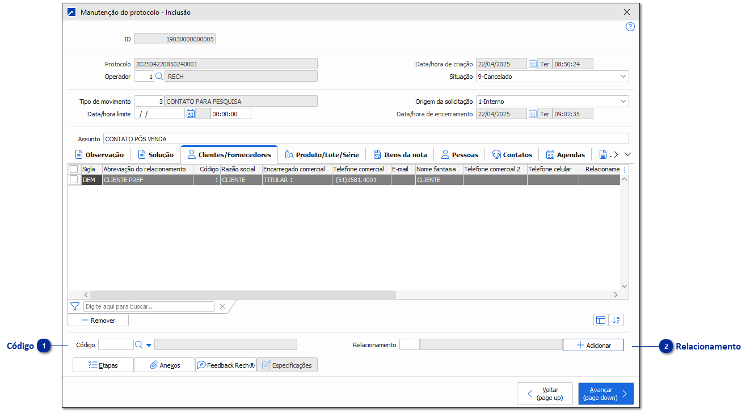Click the (51)3581.4001 phone cell
The image size is (750, 417).
361,180
